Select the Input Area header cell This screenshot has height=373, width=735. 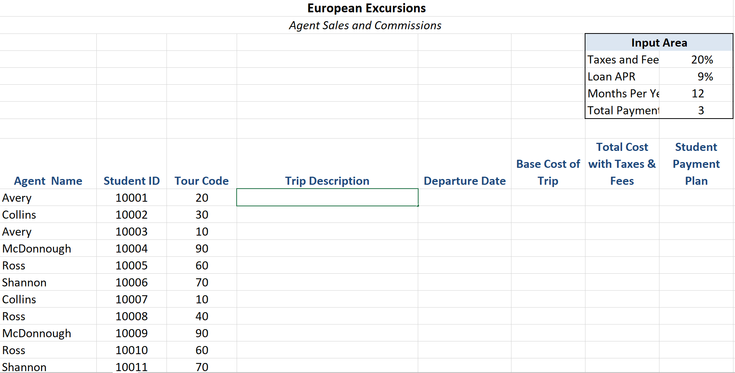coord(659,42)
